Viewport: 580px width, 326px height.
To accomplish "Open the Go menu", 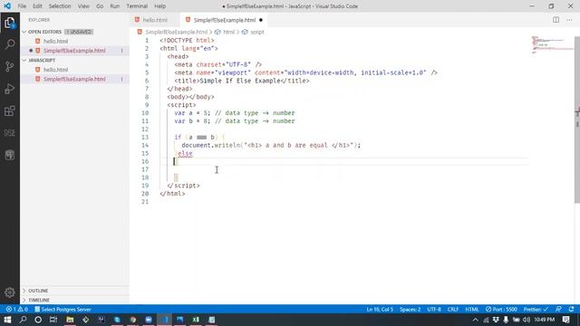I will click(100, 6).
